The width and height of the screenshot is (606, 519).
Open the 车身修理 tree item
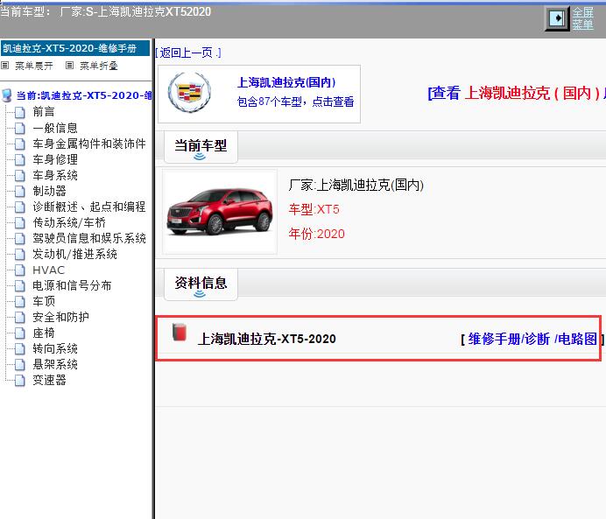pyautogui.click(x=55, y=159)
